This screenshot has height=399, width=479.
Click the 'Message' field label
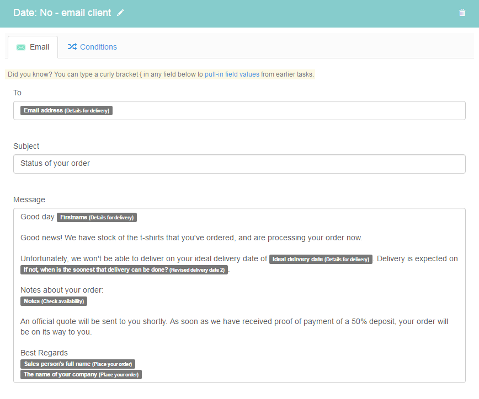tap(29, 199)
